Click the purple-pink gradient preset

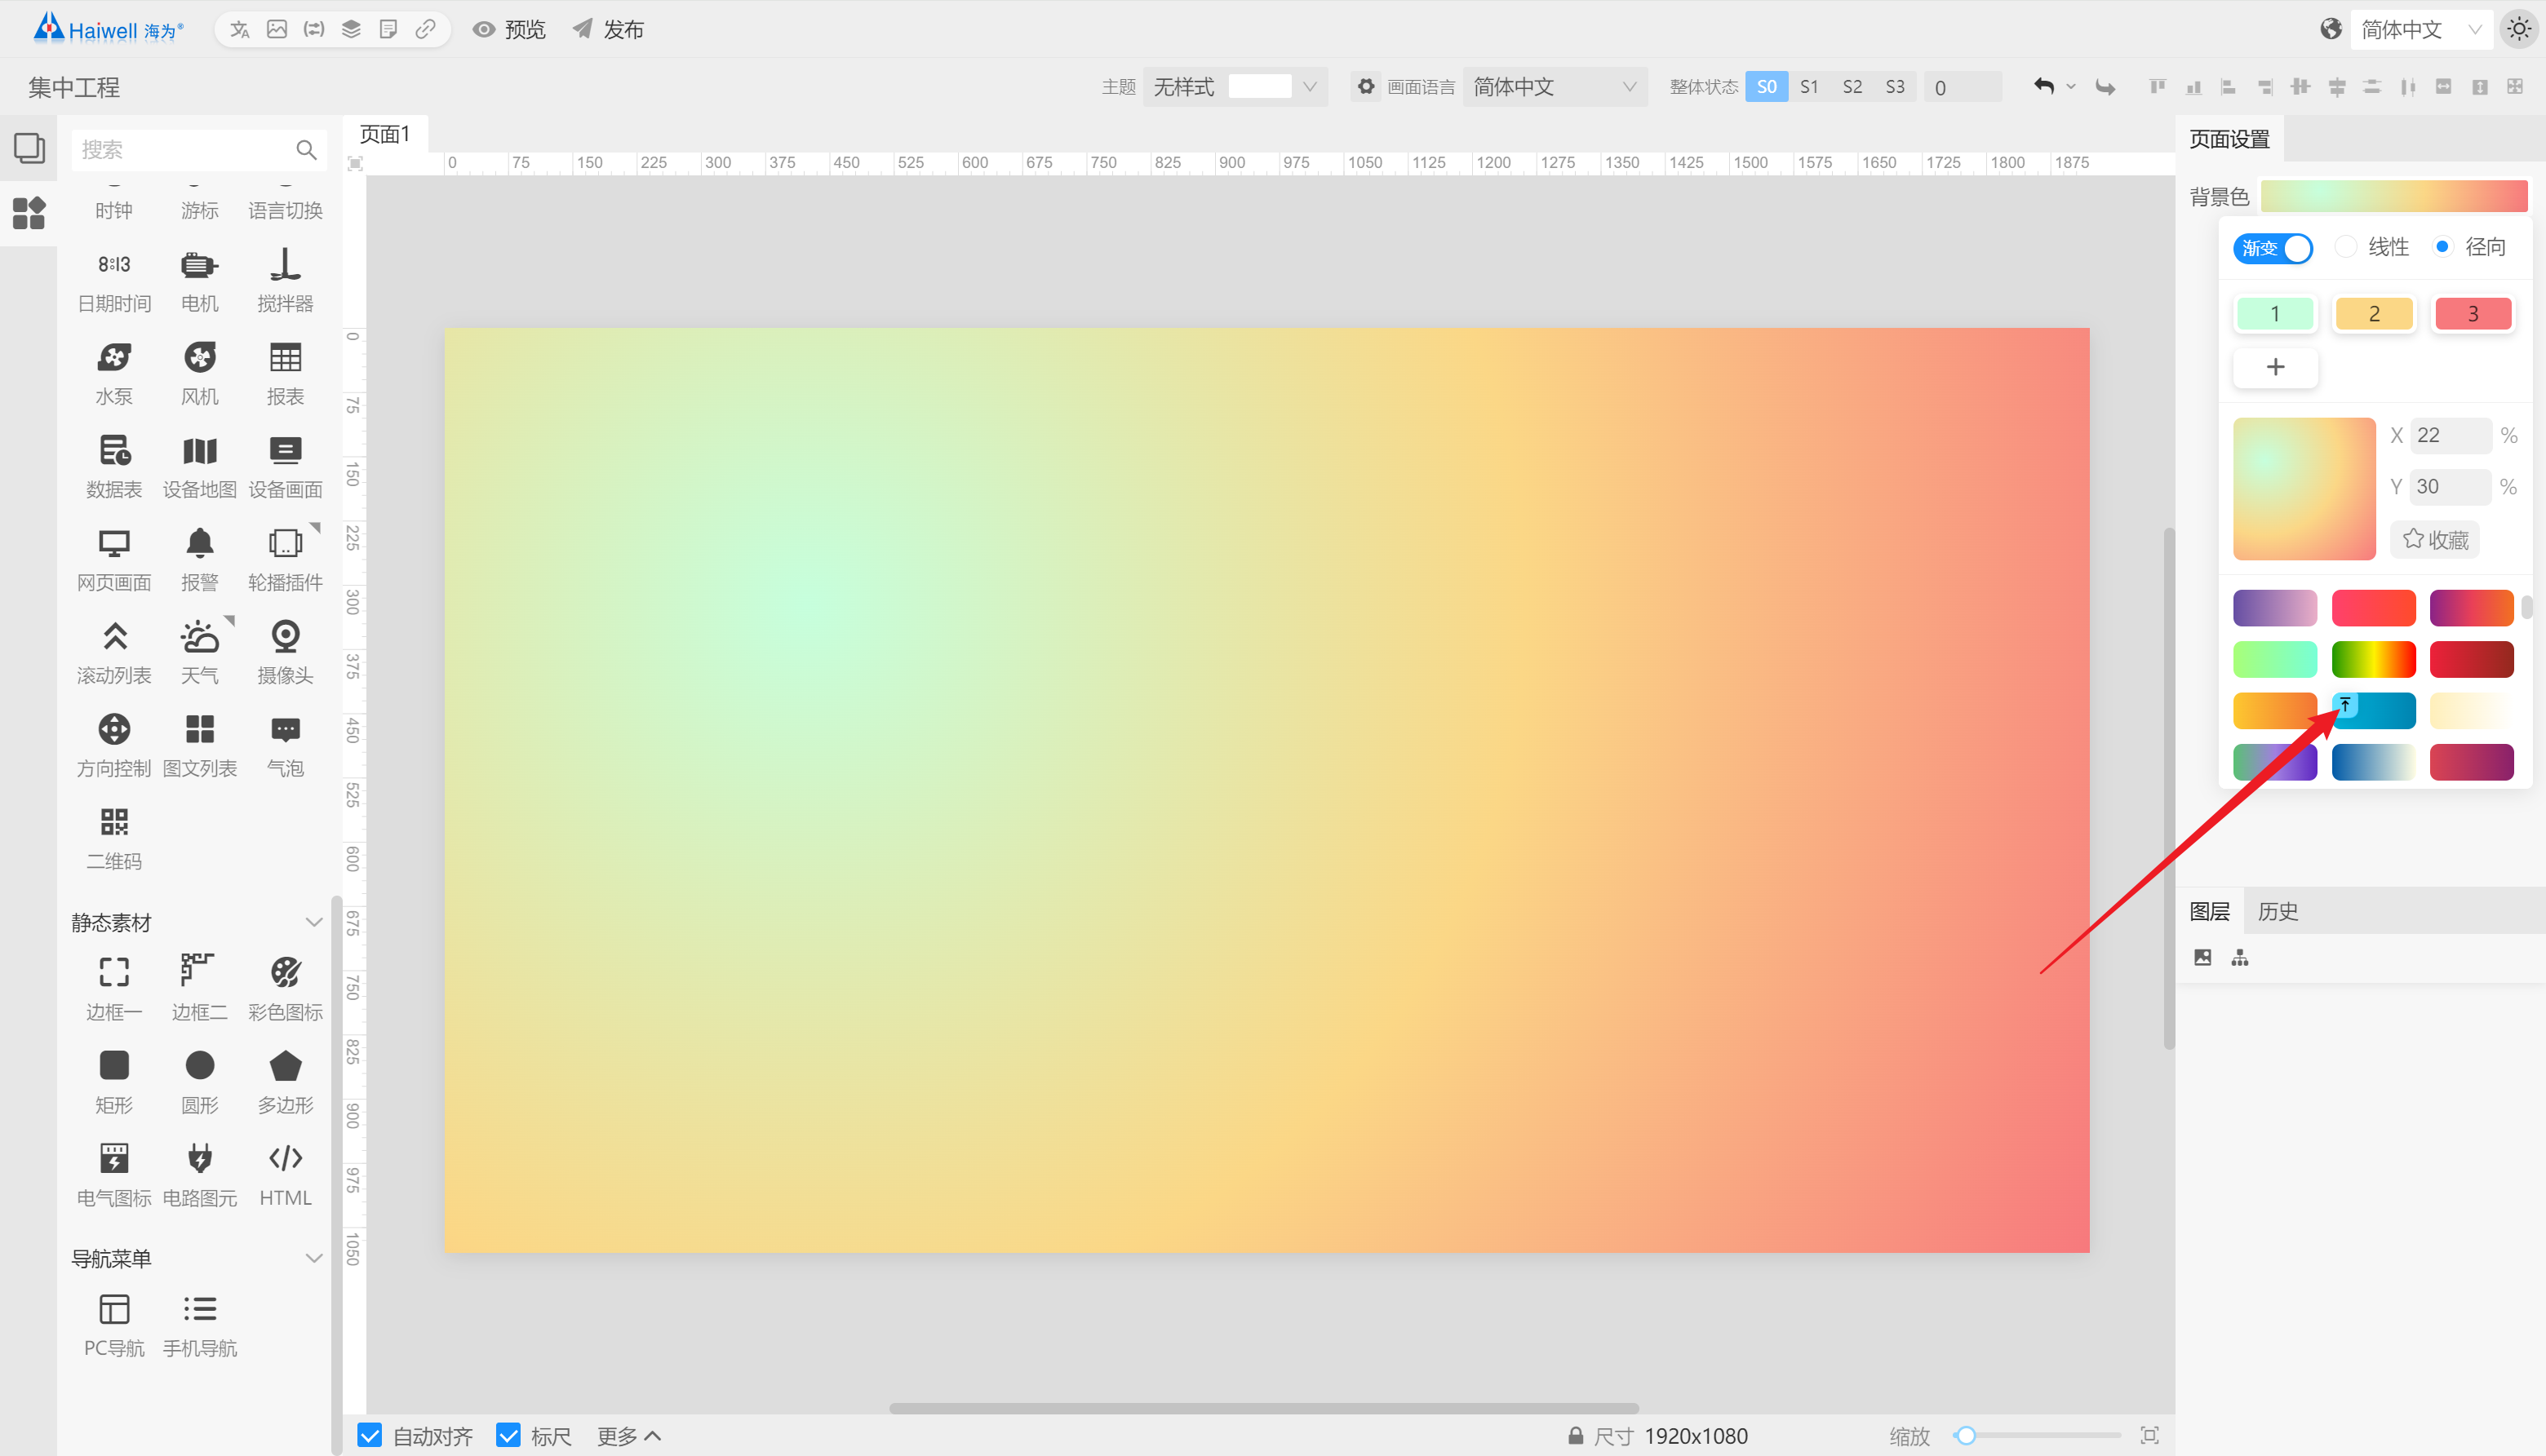(x=2275, y=608)
